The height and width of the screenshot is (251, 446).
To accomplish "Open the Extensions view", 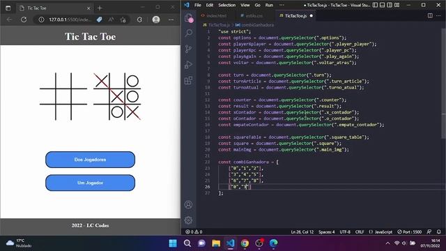I will click(x=189, y=80).
